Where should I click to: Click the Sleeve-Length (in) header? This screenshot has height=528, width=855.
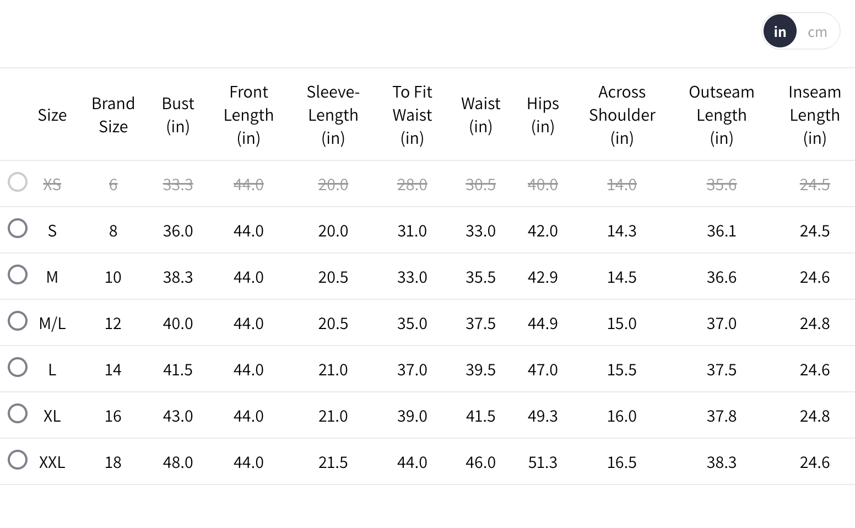333,115
